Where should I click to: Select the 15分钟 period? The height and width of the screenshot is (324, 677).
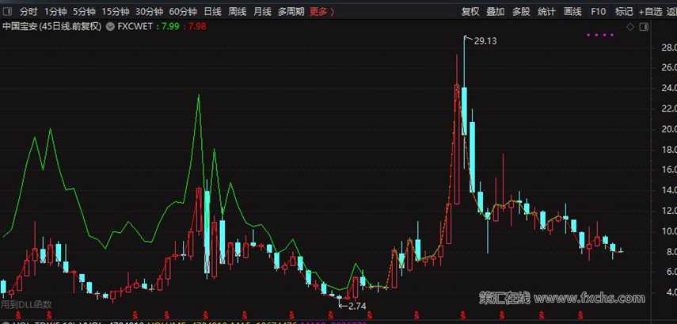[x=116, y=12]
